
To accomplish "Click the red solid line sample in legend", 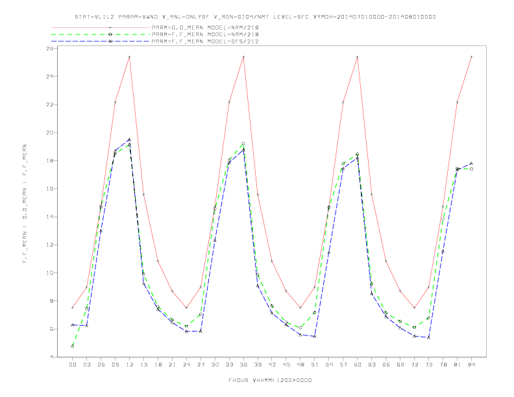I will 101,27.
